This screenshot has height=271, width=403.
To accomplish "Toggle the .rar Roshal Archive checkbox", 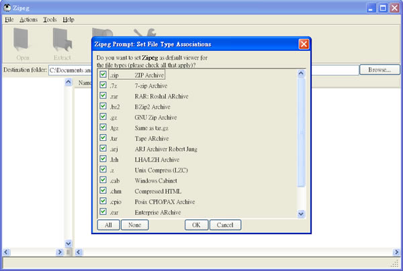I will click(103, 96).
